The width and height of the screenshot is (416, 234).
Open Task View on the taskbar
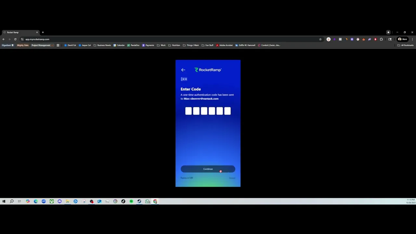pyautogui.click(x=19, y=201)
